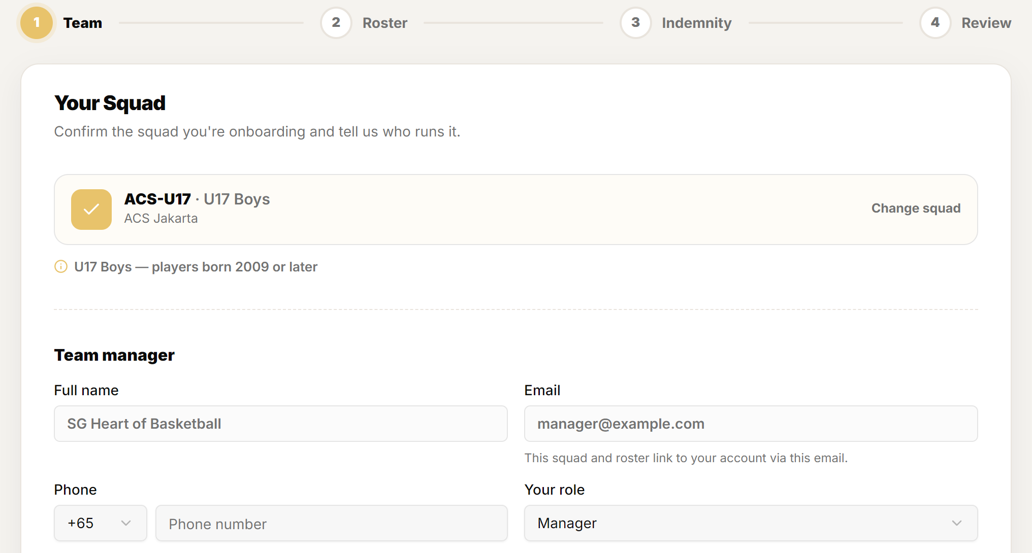Open step 4 Review circle
1032x553 pixels.
click(x=936, y=23)
